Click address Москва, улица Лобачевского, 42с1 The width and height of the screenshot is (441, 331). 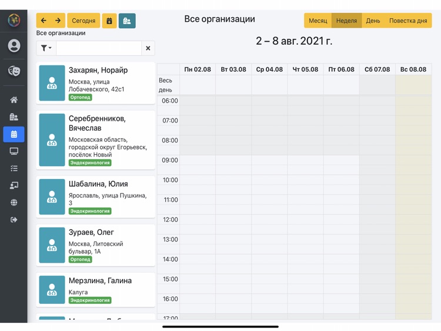point(96,85)
